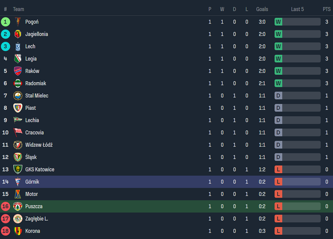Sort standings by Goals column header
This screenshot has height=239, width=333.
pos(262,9)
